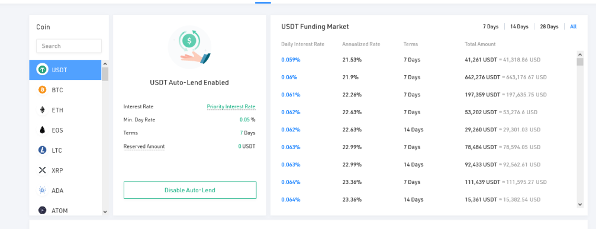This screenshot has width=596, height=229.
Task: Click the Annualized Rate column header
Action: point(361,44)
